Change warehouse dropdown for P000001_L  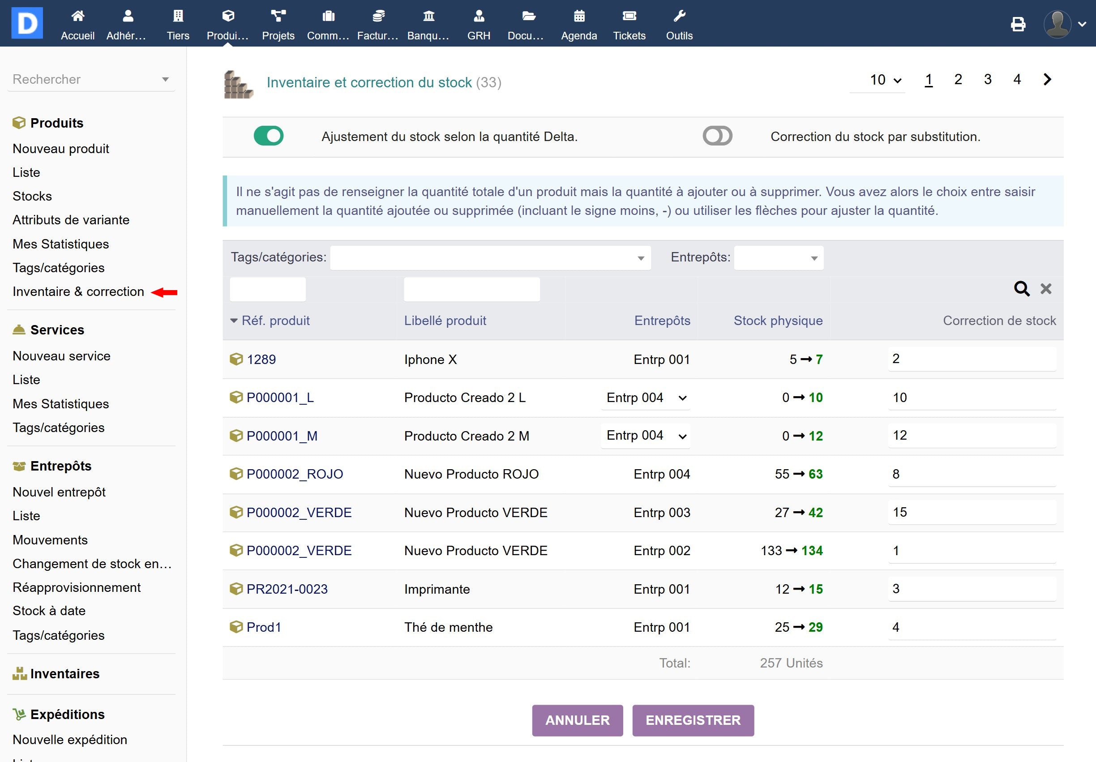[645, 398]
